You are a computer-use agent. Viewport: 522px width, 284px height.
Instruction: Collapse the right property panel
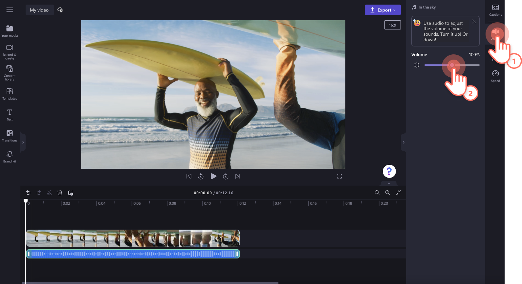tap(403, 142)
